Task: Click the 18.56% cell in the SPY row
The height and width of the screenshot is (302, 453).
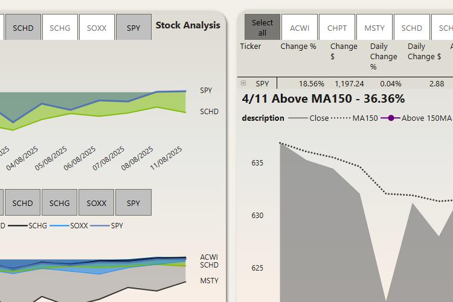Action: [312, 83]
